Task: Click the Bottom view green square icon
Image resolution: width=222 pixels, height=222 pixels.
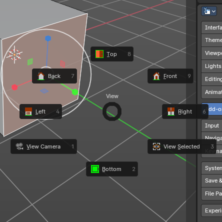Action: (x=95, y=169)
